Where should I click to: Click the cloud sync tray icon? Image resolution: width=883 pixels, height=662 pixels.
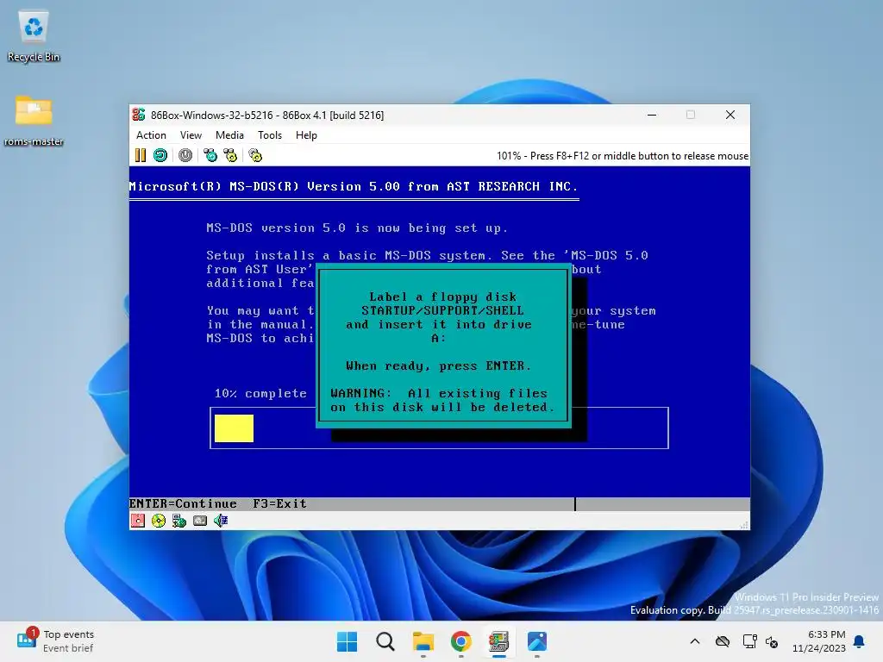tap(723, 641)
